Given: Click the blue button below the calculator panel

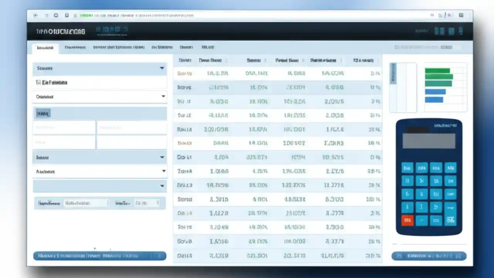Looking at the screenshot, I should 429,256.
